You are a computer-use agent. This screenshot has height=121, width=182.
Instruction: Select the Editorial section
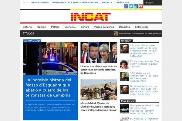tap(28, 27)
